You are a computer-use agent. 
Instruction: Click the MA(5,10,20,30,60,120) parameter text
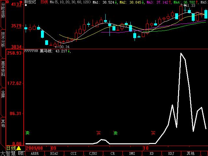pos(70,2)
